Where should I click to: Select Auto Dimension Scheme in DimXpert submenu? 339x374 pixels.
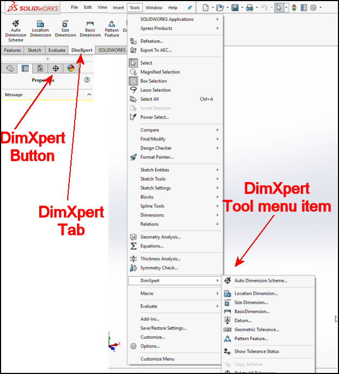click(268, 280)
